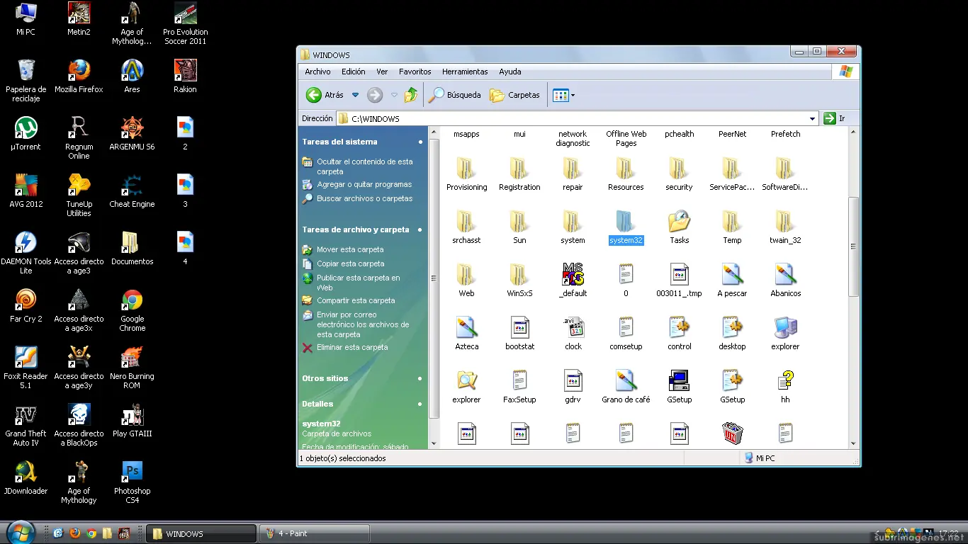Select the Grand Theft Auto IV desktop icon
The image size is (968, 544).
26,425
